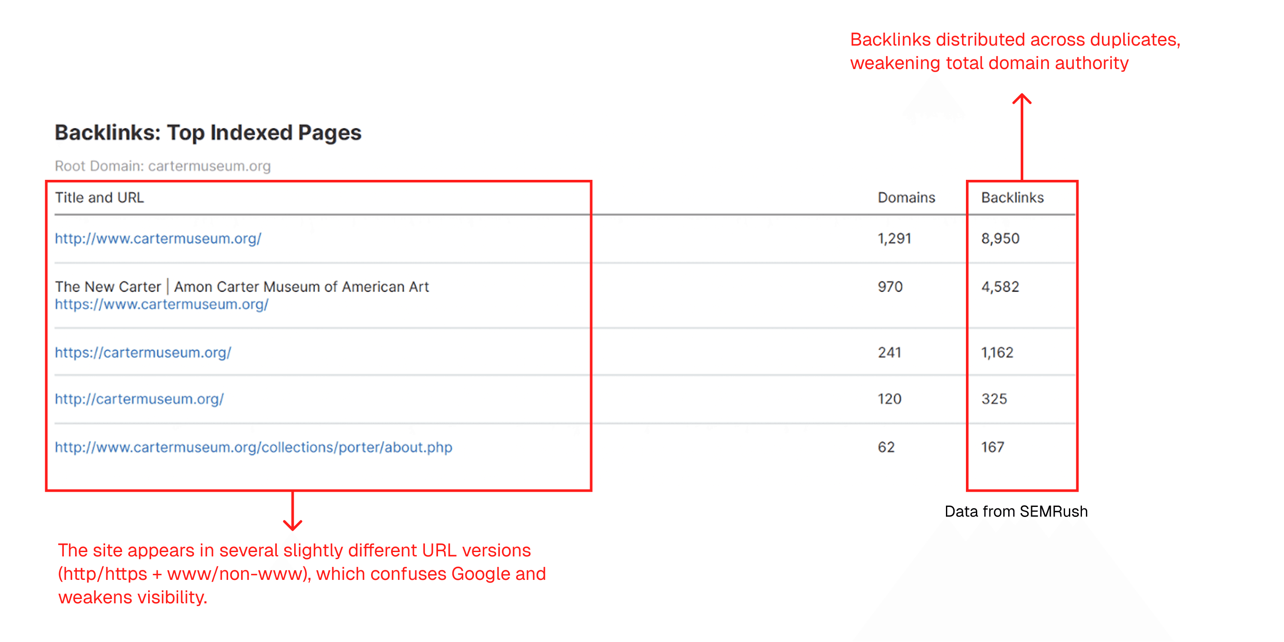
Task: Click the Data from SEMRush caption
Action: coord(1015,511)
